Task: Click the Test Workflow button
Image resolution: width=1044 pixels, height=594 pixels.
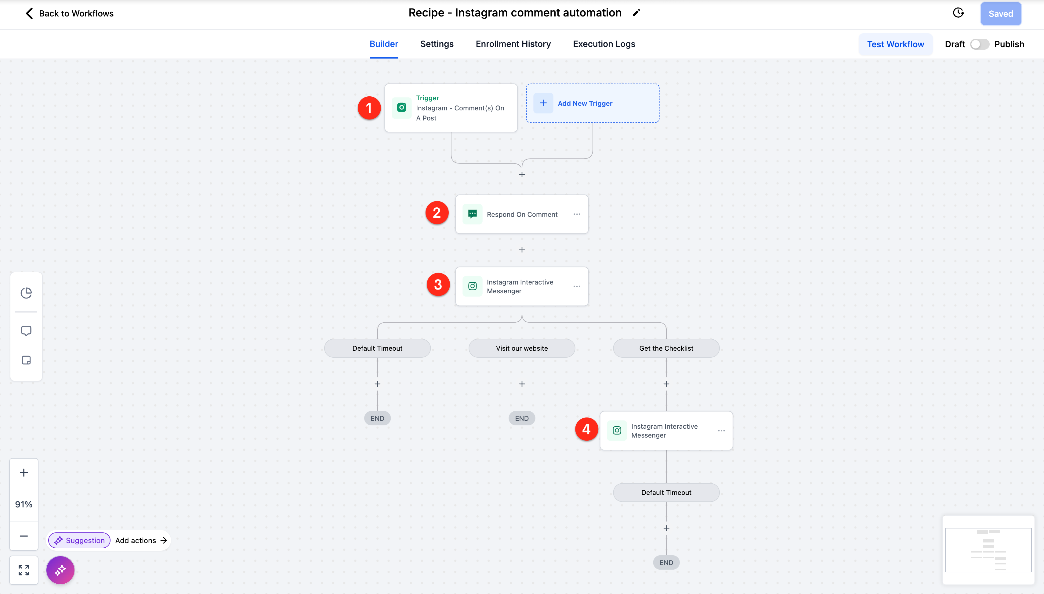Action: pos(895,44)
